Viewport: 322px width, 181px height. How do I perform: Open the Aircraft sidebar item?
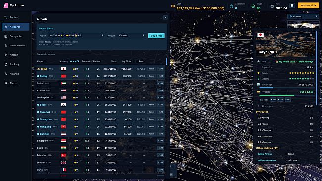[x=16, y=55]
